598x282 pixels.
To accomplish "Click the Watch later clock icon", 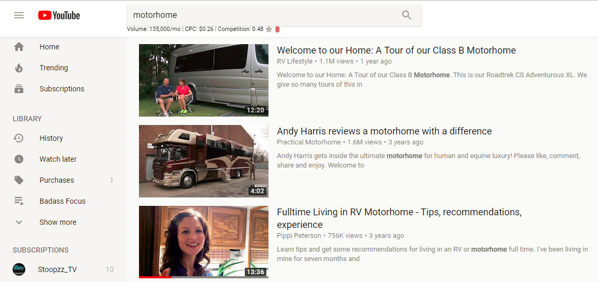I will pos(19,159).
